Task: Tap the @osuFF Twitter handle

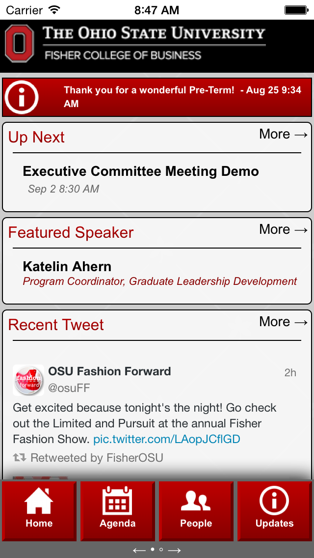Action: point(69,388)
